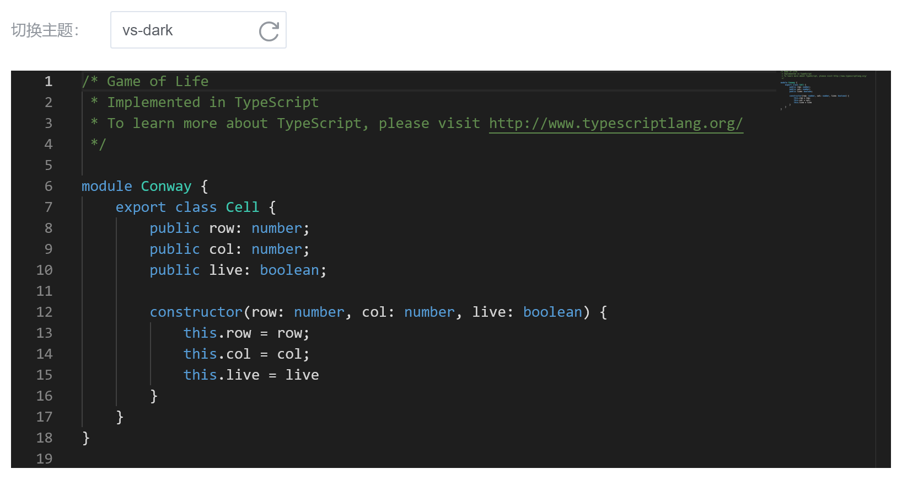Click 'this.live = live' statement
Viewport: 902px width, 479px height.
point(251,375)
